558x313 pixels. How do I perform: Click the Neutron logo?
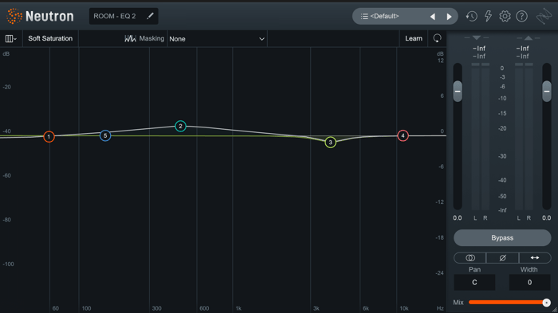pyautogui.click(x=40, y=16)
